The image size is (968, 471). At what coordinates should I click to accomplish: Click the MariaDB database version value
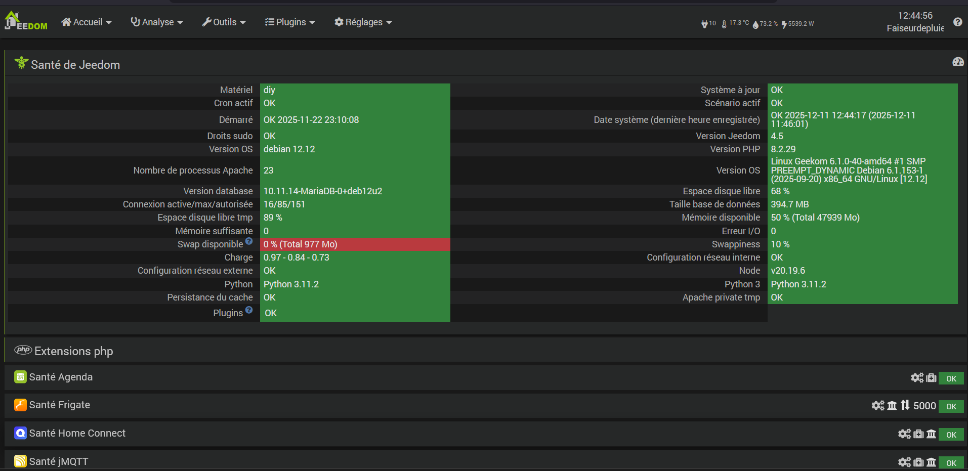coord(323,191)
